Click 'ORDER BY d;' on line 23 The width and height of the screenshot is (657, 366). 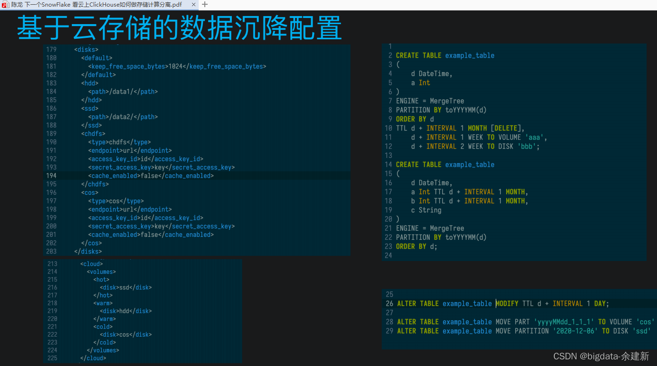click(417, 246)
